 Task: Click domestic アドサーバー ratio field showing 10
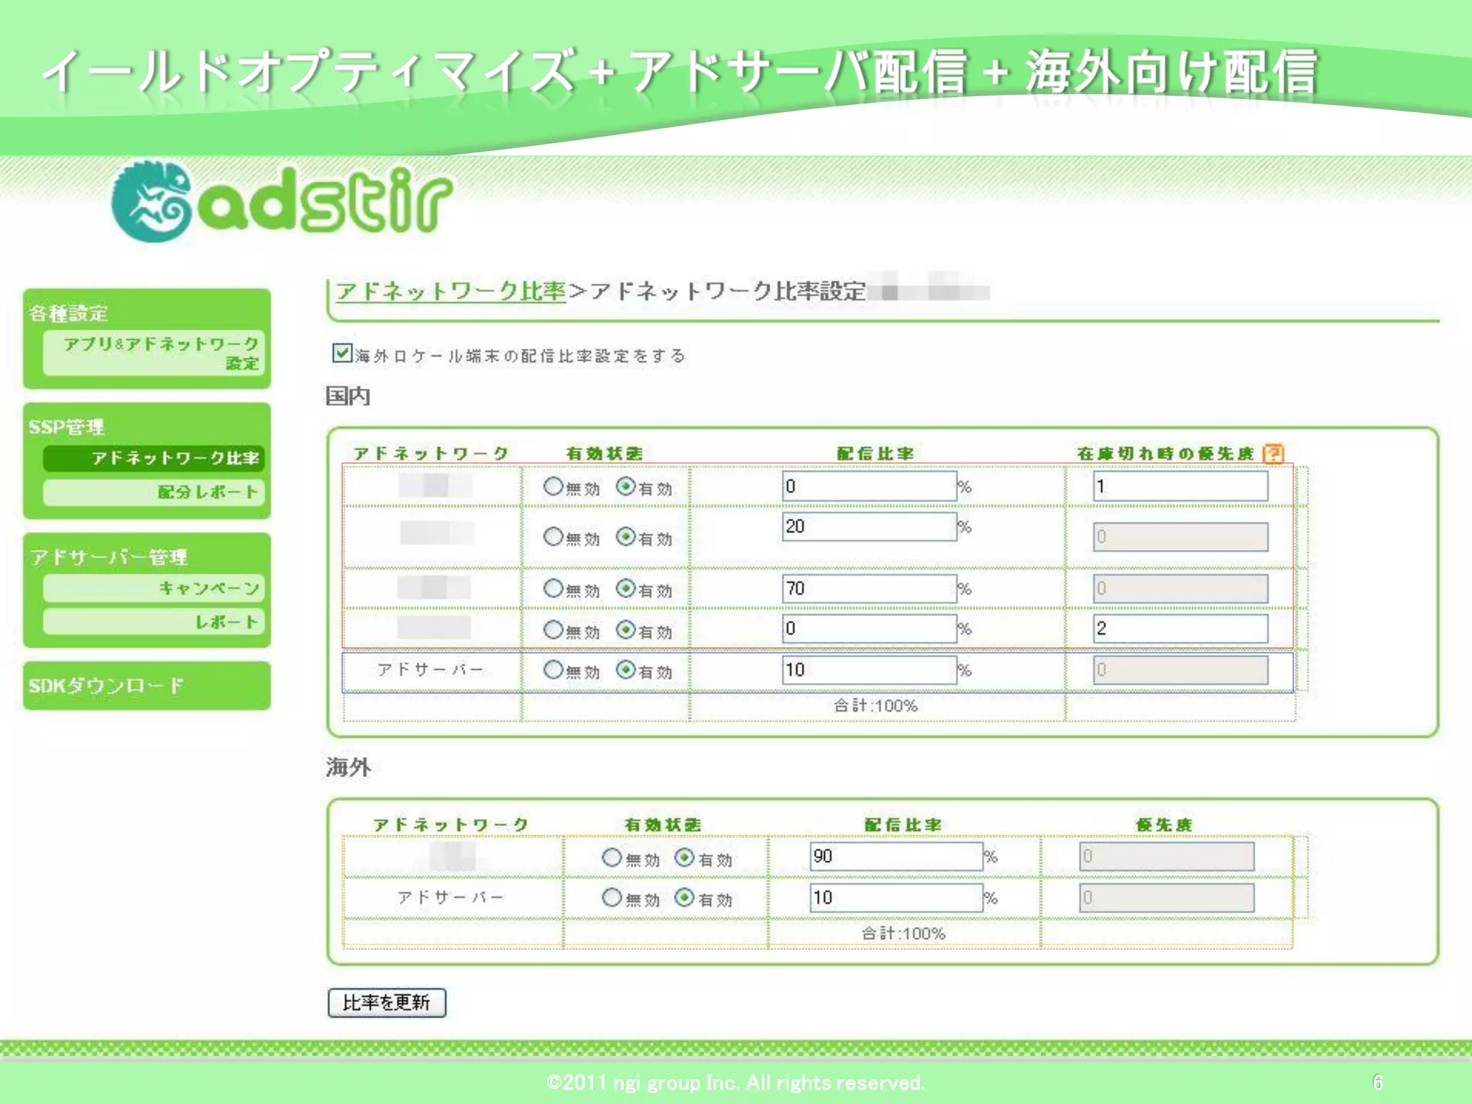(x=868, y=670)
